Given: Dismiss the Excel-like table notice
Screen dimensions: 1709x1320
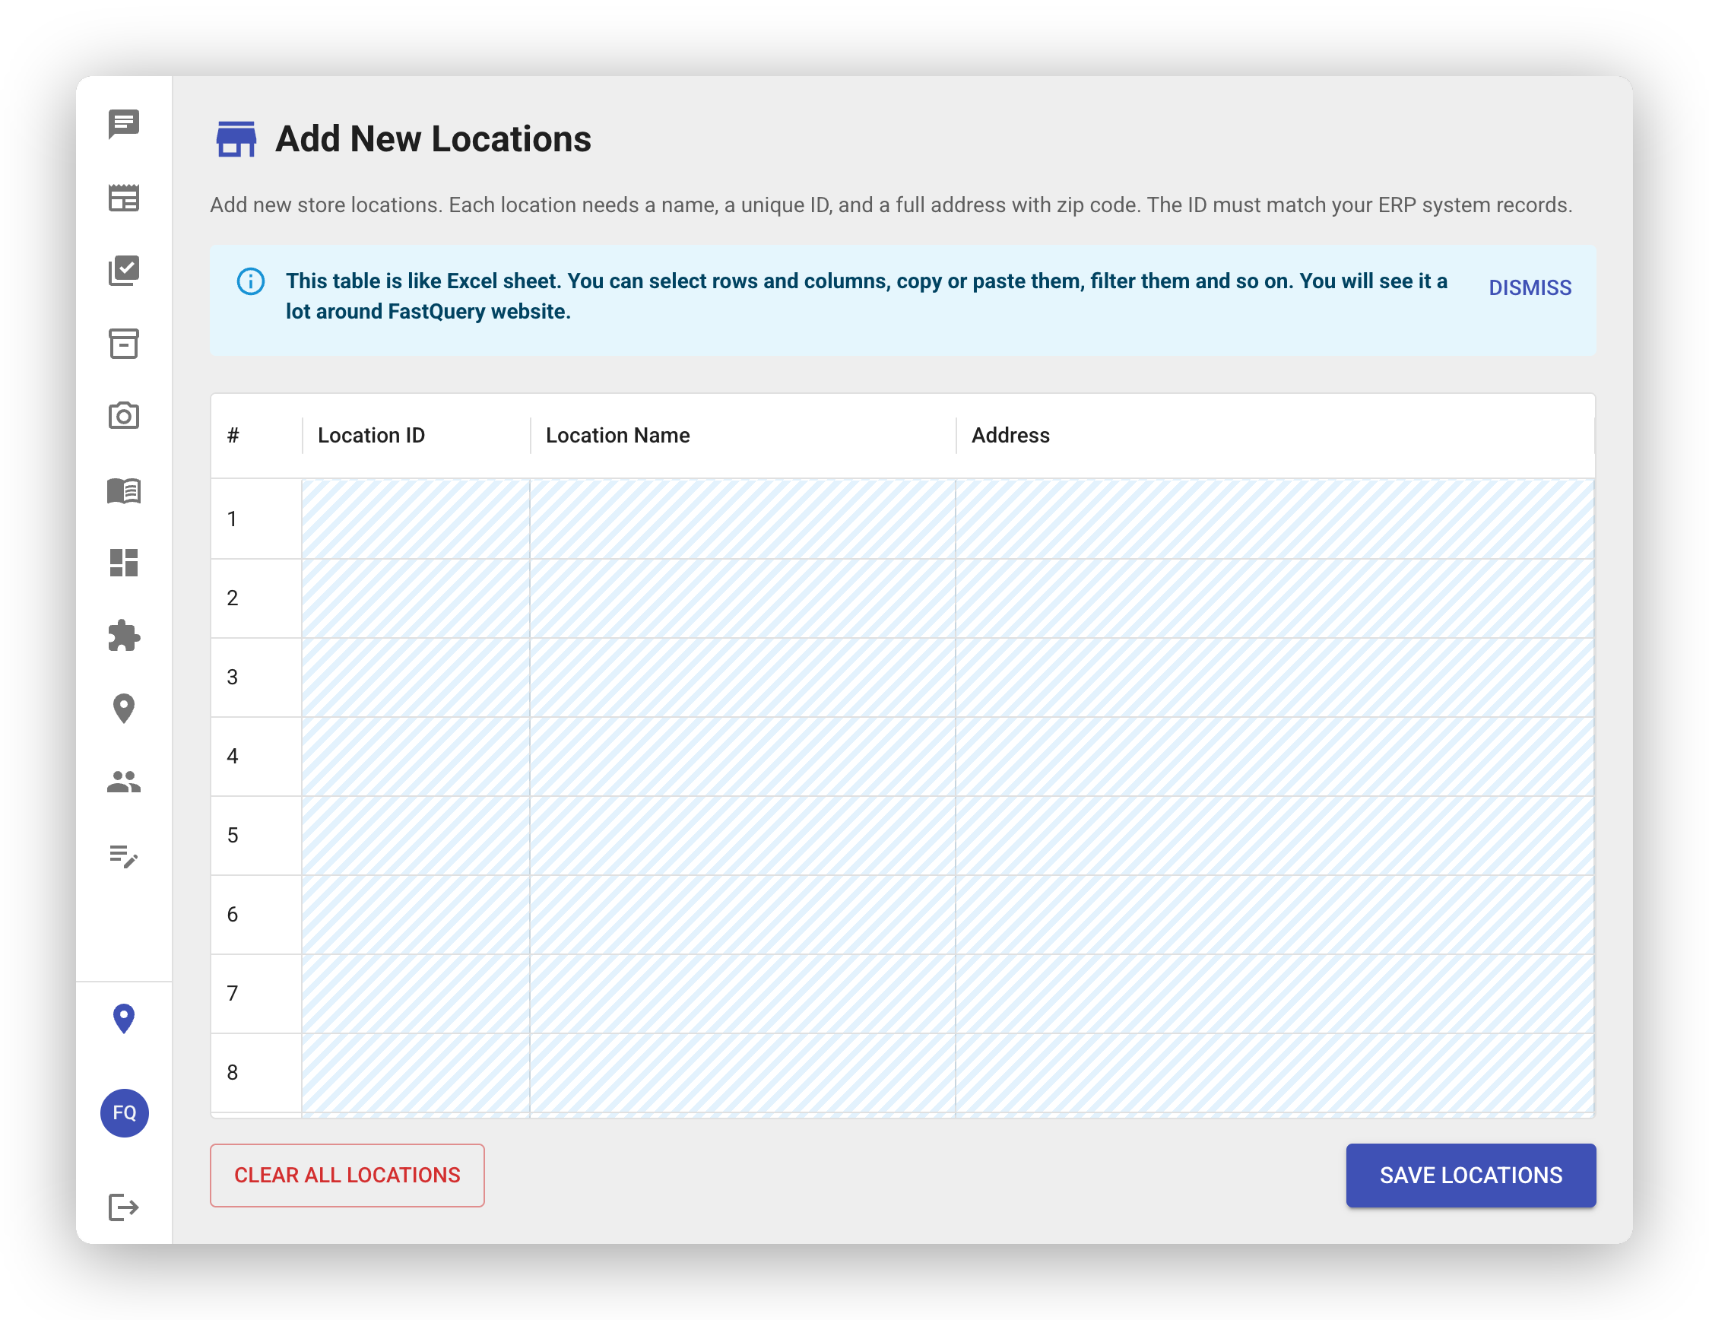Looking at the screenshot, I should (x=1529, y=288).
